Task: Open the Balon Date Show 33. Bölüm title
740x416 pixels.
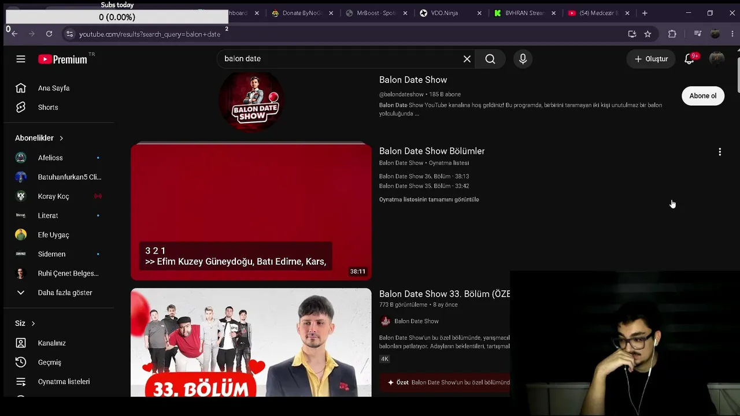Action: 445,294
